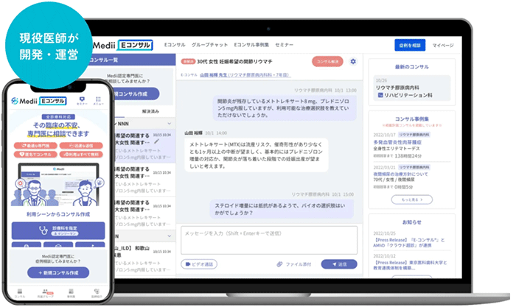
Task: Start a video call with ビデオ通話
Action: point(199,264)
